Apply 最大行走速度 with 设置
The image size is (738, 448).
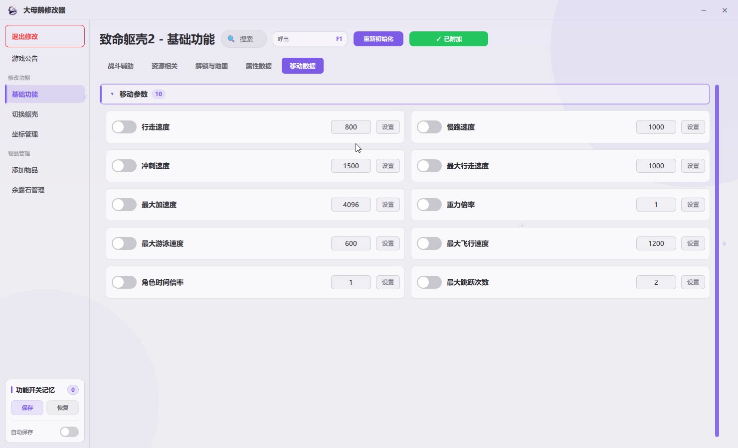pyautogui.click(x=693, y=166)
